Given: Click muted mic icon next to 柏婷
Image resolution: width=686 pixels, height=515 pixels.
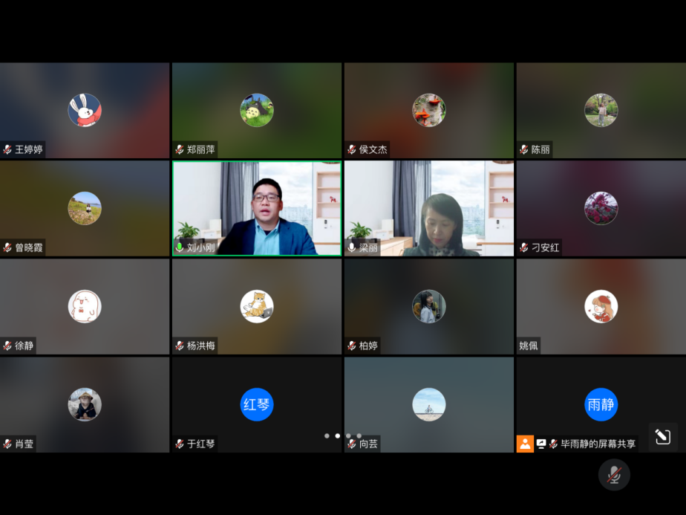Looking at the screenshot, I should (352, 346).
